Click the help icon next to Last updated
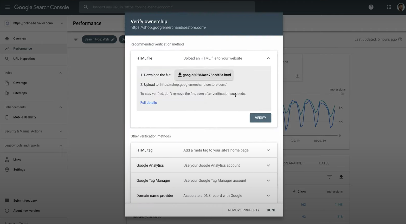 [x=400, y=39]
